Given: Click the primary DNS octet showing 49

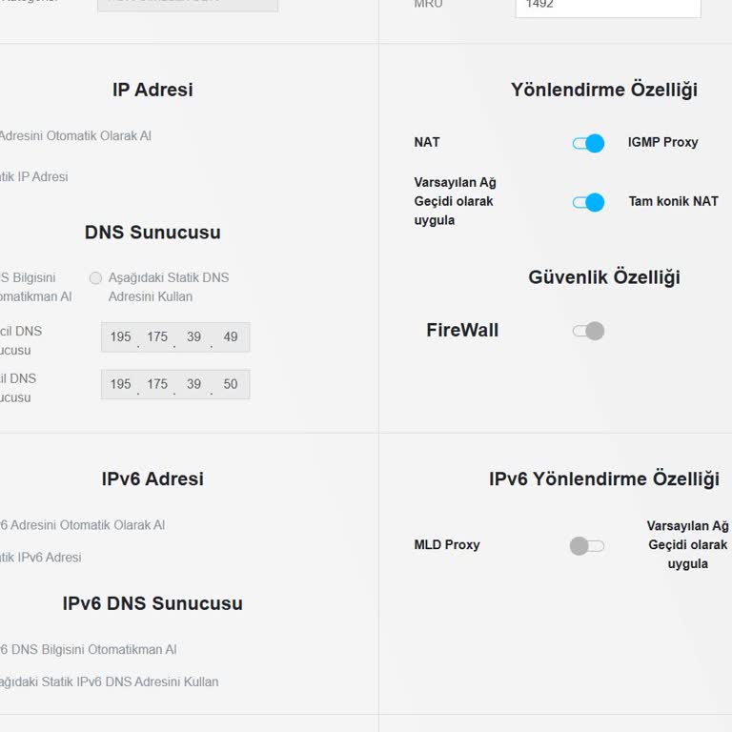Looking at the screenshot, I should (x=231, y=337).
